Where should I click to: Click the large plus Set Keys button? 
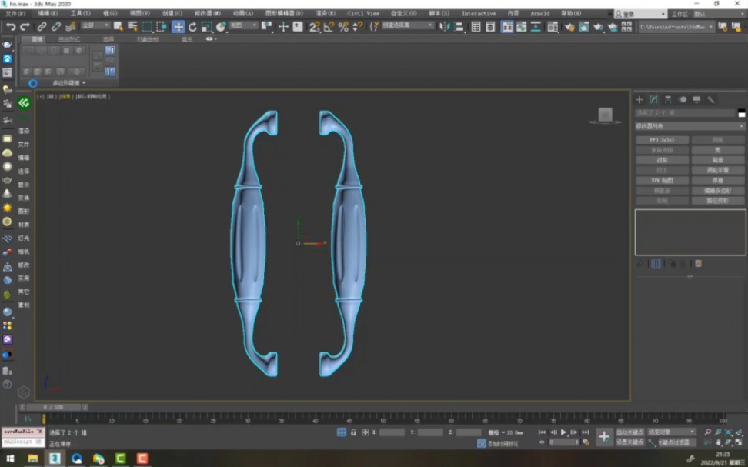604,437
